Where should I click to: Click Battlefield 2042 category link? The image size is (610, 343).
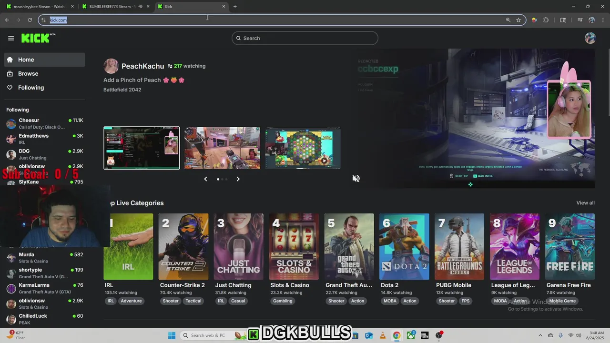click(x=122, y=90)
